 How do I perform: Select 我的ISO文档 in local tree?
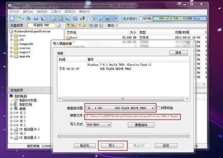[28, 101]
